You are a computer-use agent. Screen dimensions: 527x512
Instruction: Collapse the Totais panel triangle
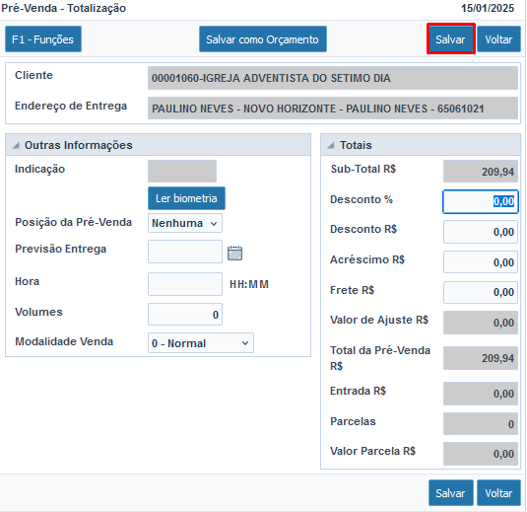pos(331,145)
